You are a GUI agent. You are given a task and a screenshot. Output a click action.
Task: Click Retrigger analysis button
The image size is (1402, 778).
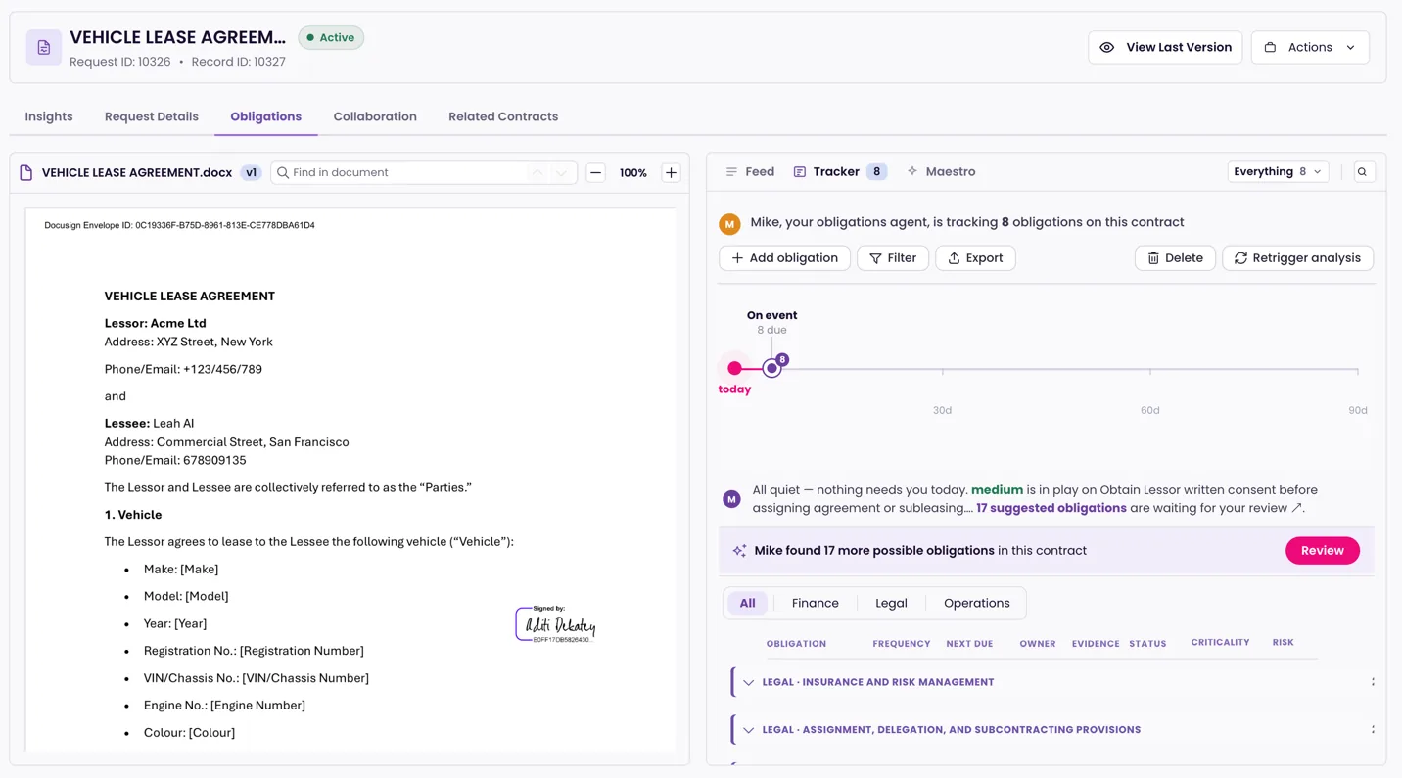[1297, 258]
